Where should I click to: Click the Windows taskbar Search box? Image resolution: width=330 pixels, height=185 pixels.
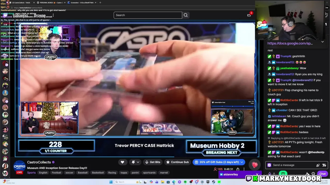128,182
